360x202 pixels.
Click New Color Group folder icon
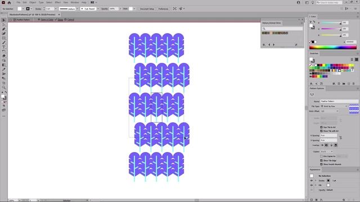point(344,84)
